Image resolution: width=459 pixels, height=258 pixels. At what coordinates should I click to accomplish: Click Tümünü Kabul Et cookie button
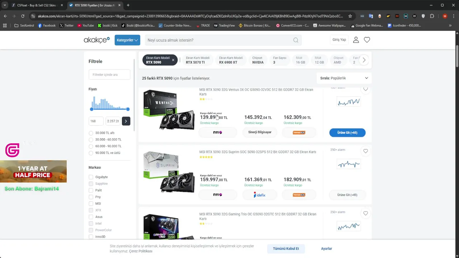[286, 249]
